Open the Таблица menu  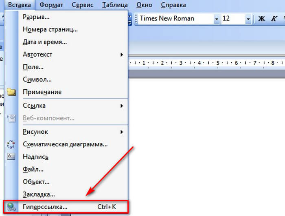pyautogui.click(x=115, y=5)
